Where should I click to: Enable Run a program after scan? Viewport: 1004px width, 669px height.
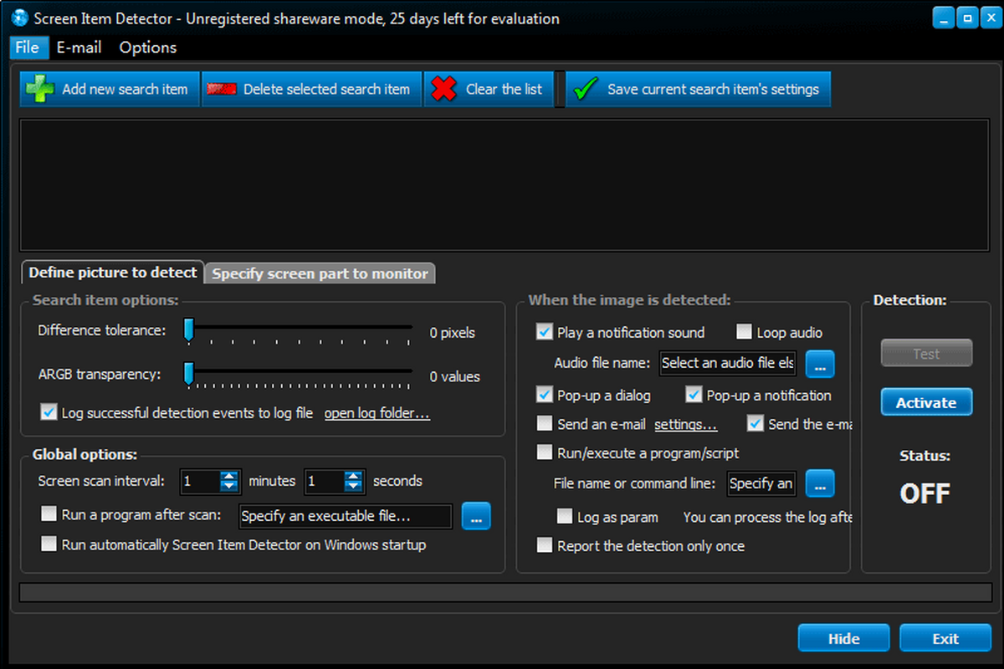click(x=49, y=513)
